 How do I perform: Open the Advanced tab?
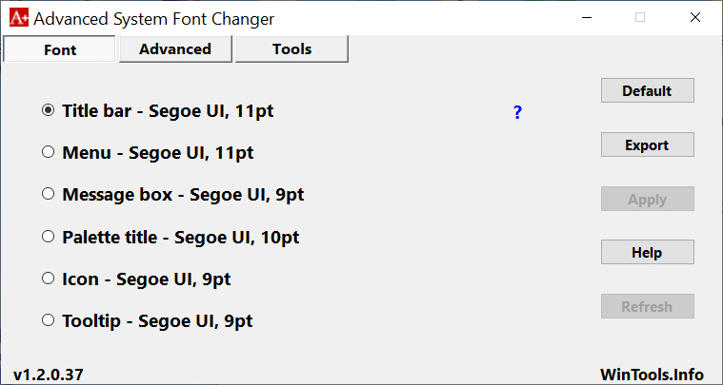click(x=175, y=49)
